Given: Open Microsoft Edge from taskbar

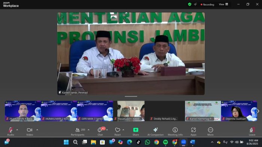Looking at the screenshot, I should click(x=130, y=142).
